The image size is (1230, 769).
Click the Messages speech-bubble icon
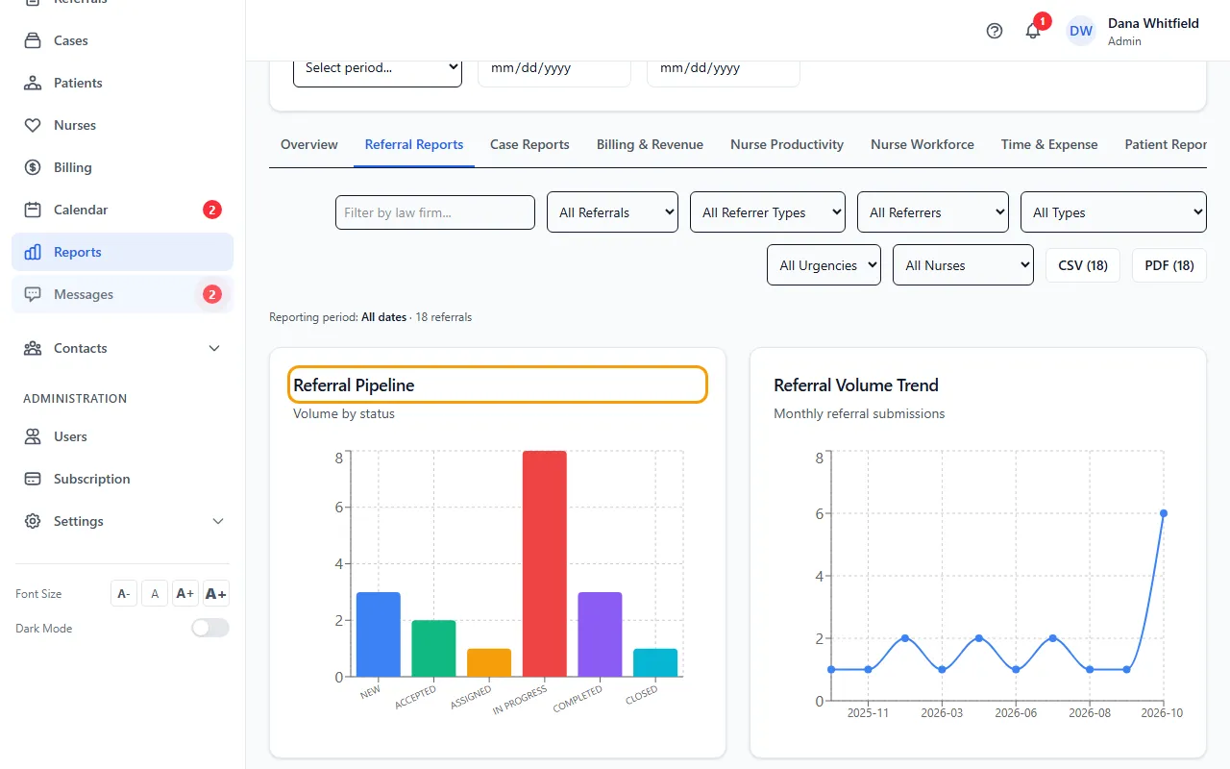pyautogui.click(x=33, y=294)
